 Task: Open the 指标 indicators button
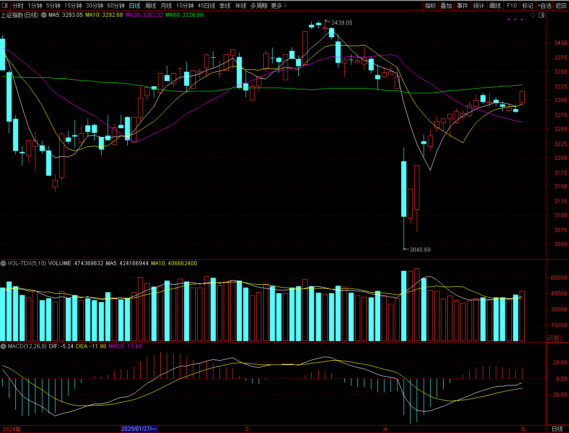(x=430, y=6)
